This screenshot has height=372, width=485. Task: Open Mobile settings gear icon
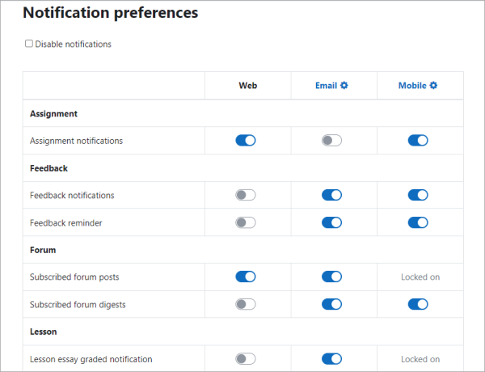coord(433,86)
